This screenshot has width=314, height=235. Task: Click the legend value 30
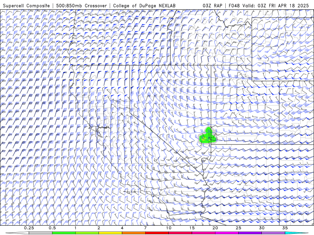click(261, 228)
